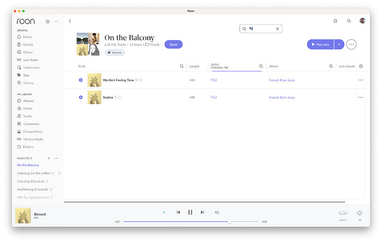
Task: Click the volume speaker icon
Action: [359, 213]
